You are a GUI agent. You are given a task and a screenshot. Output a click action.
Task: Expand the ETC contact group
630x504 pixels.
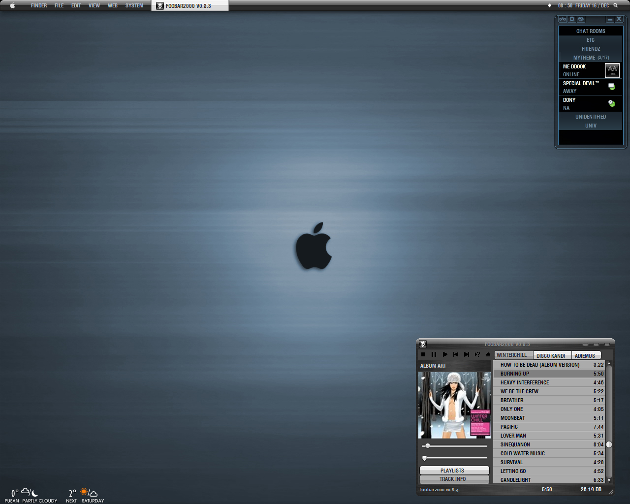[591, 40]
